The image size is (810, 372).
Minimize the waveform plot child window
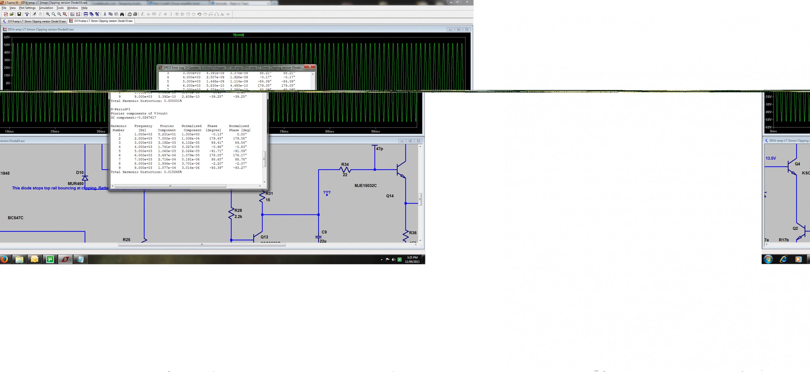pyautogui.click(x=450, y=30)
